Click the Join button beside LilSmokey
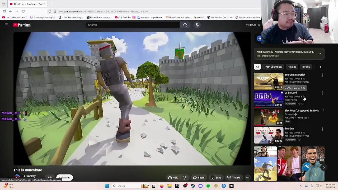The height and width of the screenshot is (190, 338). coord(50,178)
